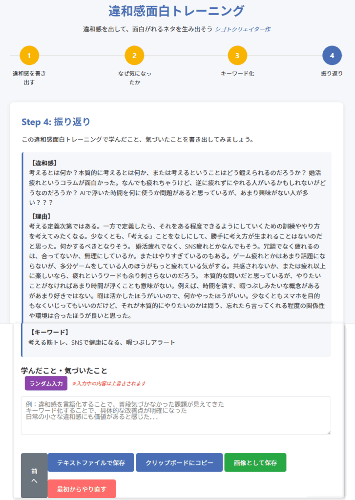Screen dimensions: 355x500
Task: Click the 【キーワード】 summary heading
Action: point(47,333)
